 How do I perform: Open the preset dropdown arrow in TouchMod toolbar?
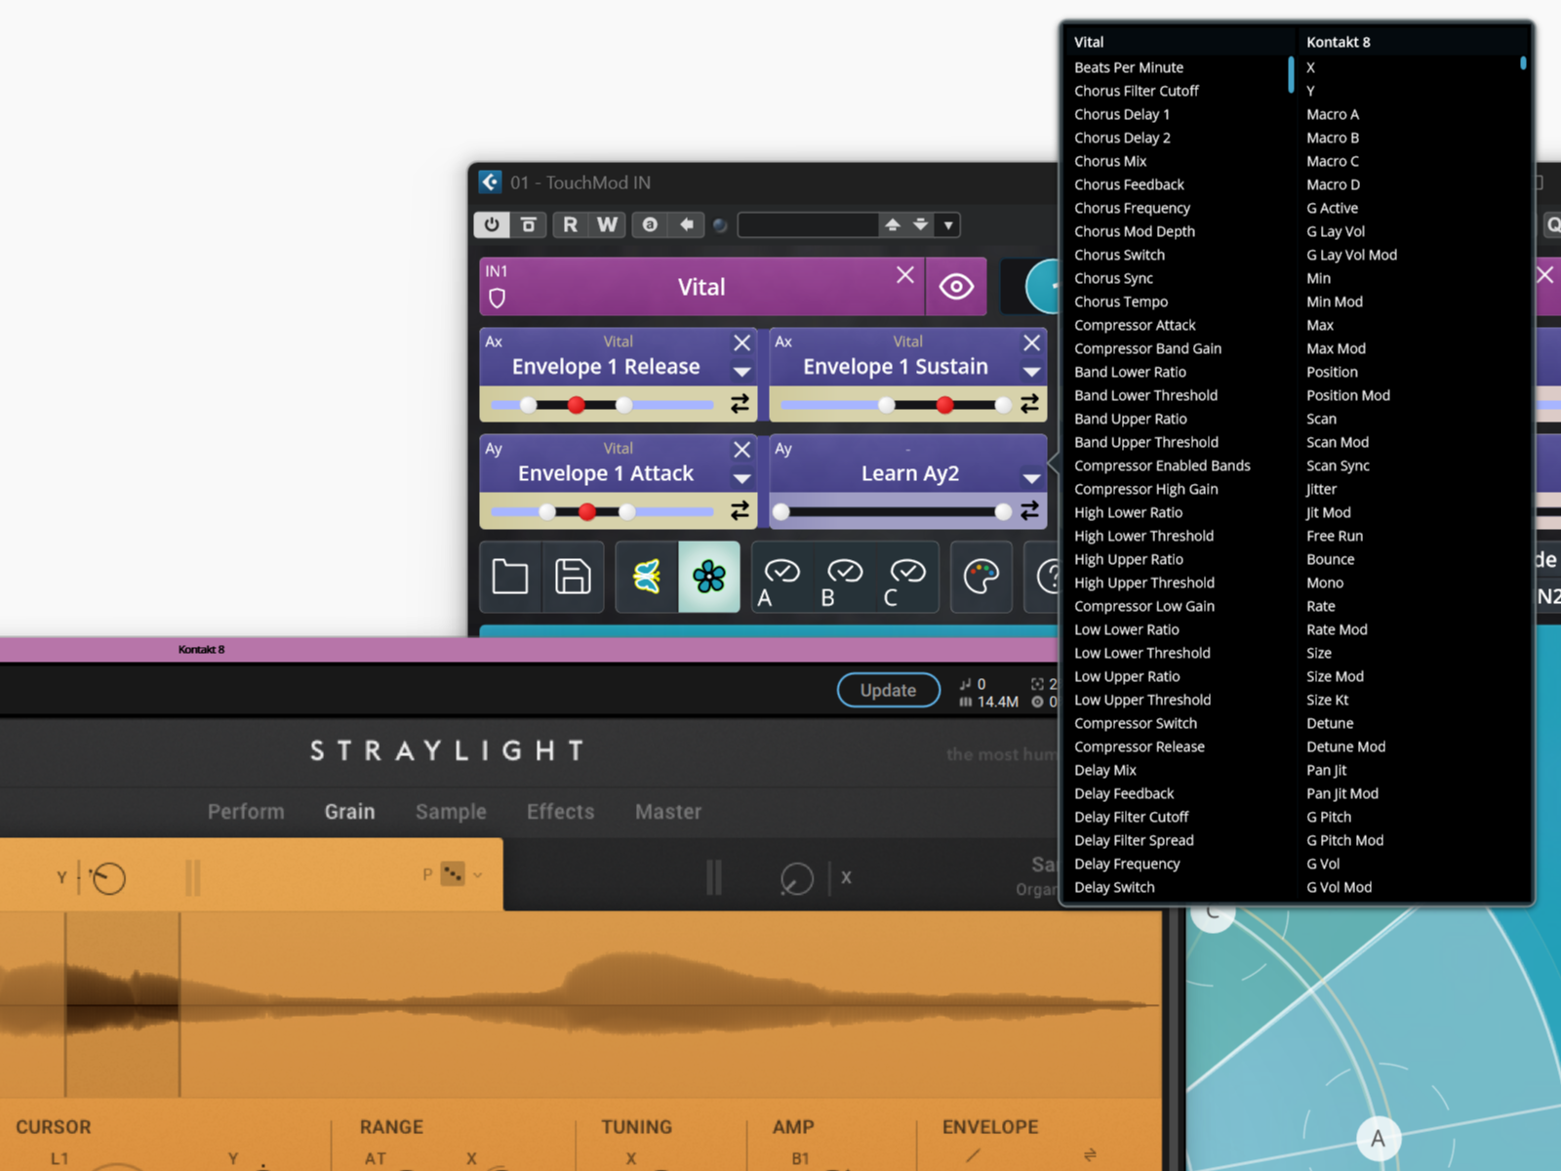948,225
